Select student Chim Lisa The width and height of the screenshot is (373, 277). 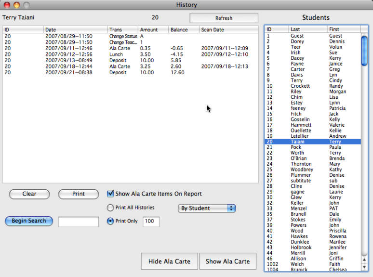tap(313, 97)
